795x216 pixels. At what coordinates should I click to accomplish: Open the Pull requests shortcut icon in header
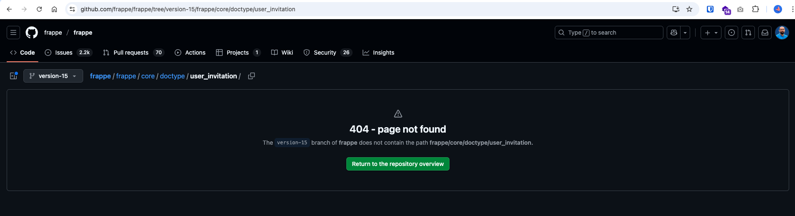[748, 33]
